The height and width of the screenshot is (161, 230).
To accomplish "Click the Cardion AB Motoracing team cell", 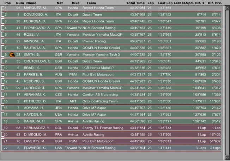I will [100, 94].
